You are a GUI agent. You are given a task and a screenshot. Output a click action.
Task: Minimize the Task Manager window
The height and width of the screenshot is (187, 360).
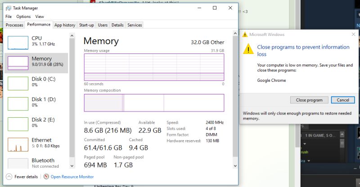199,8
